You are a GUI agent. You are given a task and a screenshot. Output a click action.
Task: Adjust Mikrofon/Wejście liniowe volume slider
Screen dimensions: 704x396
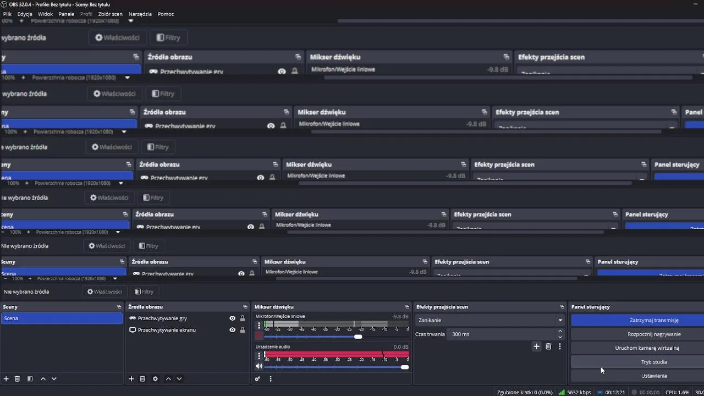click(x=337, y=337)
